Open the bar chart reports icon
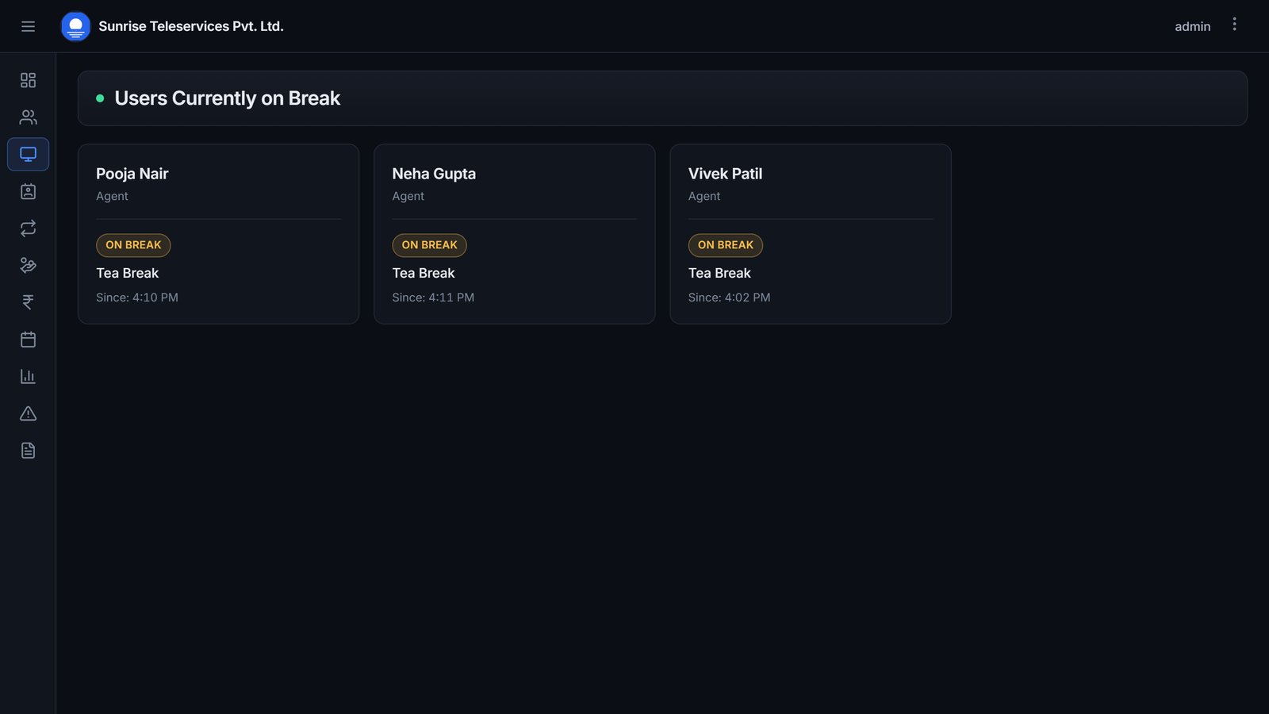This screenshot has height=714, width=1269. click(x=28, y=376)
